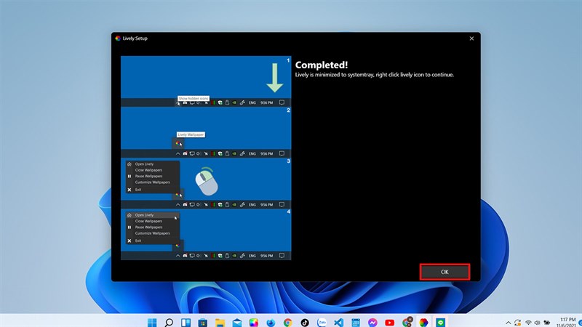Launch Visual Studio Code from the taskbar
The image size is (582, 327).
(338, 321)
